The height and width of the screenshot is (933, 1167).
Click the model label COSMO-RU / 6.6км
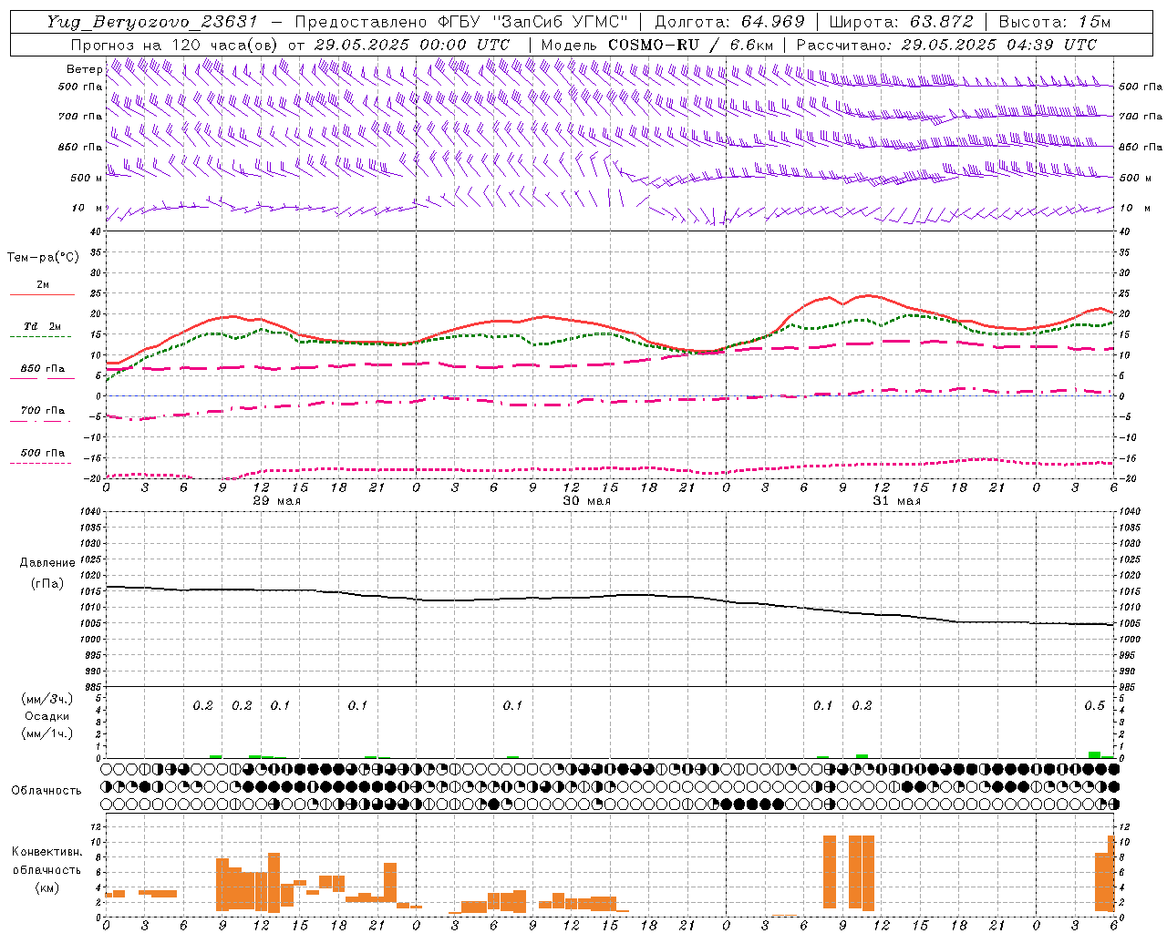(690, 45)
